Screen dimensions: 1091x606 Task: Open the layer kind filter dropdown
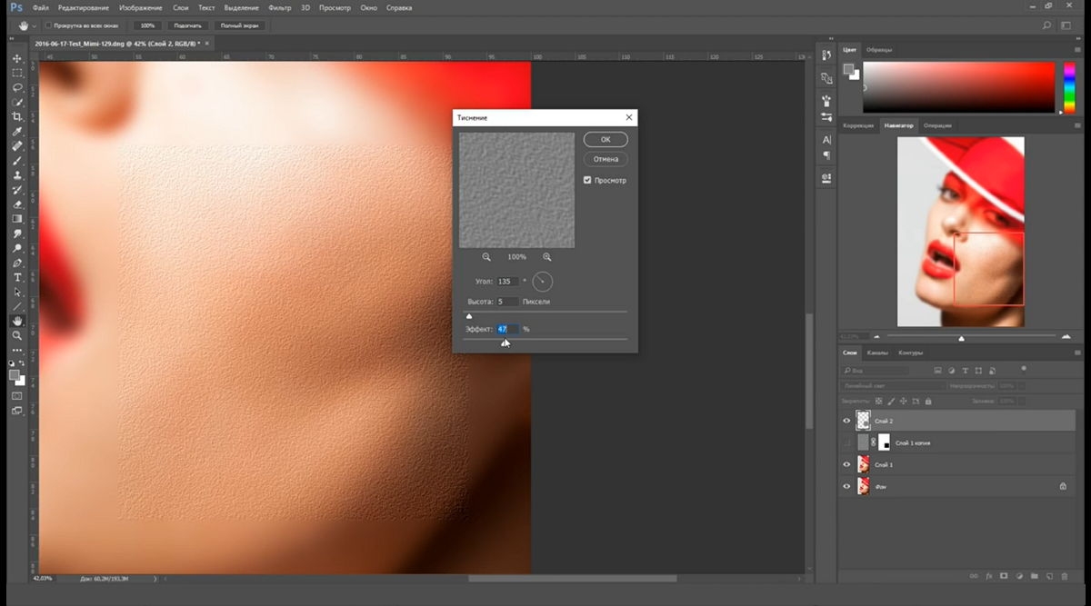[875, 371]
